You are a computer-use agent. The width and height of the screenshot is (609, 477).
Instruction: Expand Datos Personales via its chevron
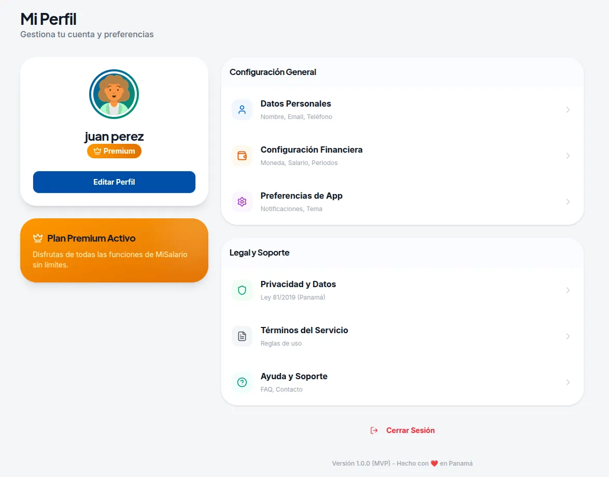(568, 110)
